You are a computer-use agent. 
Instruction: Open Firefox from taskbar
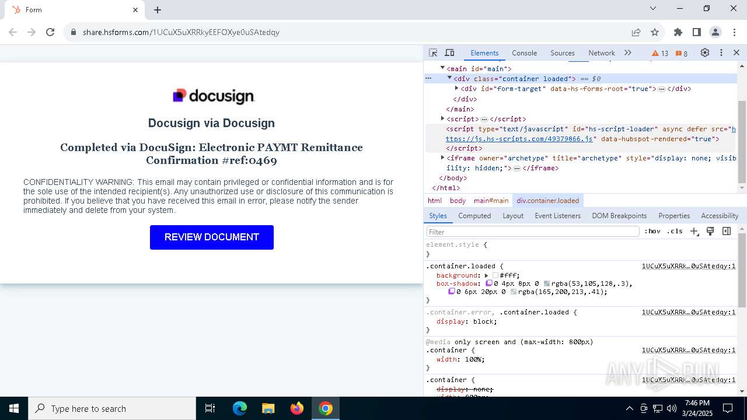click(297, 408)
